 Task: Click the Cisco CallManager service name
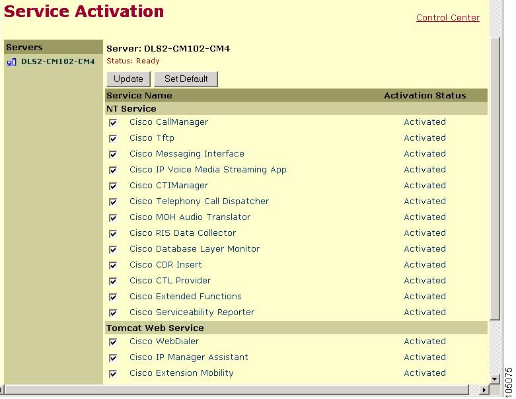169,122
